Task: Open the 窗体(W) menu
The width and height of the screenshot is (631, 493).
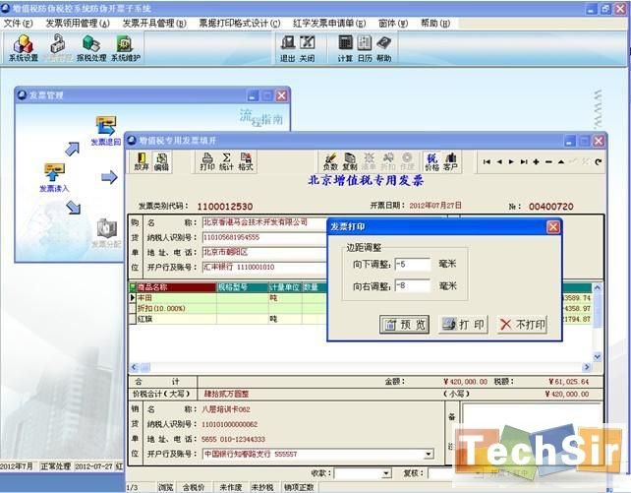Action: [x=393, y=24]
